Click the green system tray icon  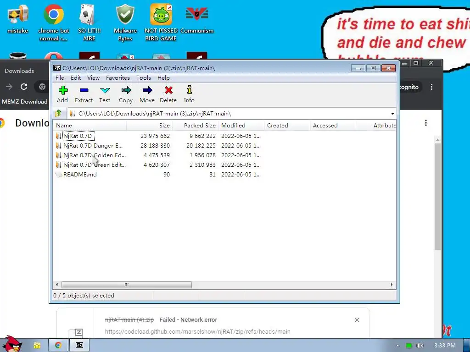click(x=409, y=346)
